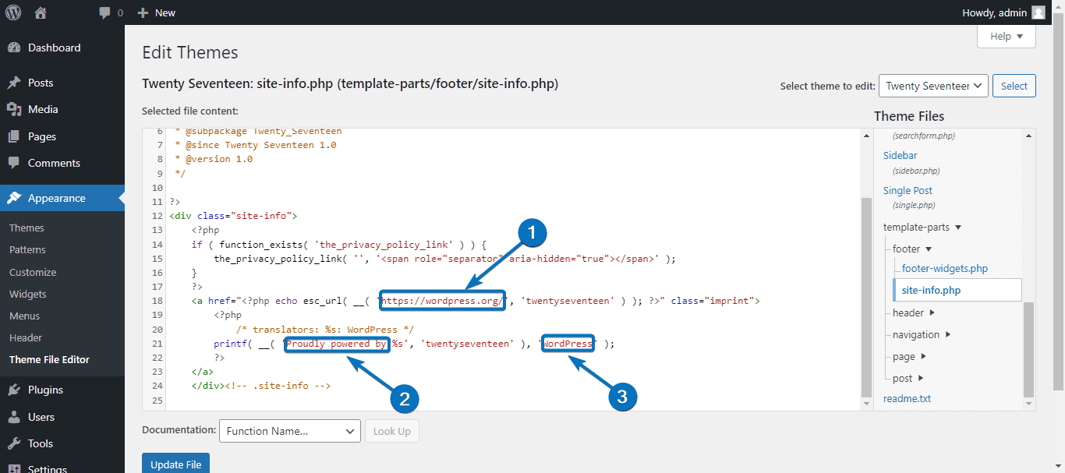Click the Appearance paintbrush icon
Viewport: 1065px width, 473px height.
pos(14,198)
